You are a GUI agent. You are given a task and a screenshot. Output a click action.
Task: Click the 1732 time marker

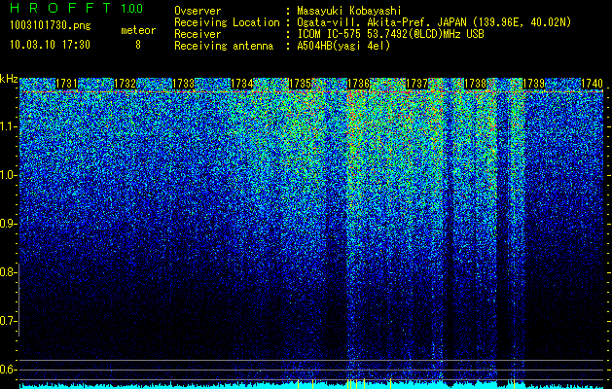[x=125, y=84]
